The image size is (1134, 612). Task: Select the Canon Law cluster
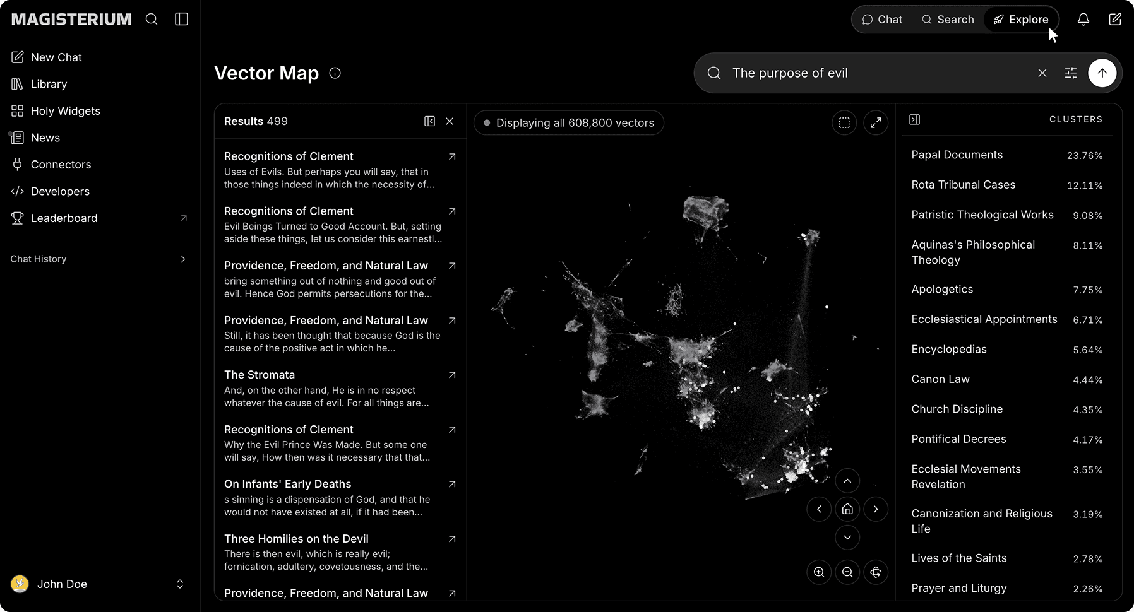click(1007, 379)
